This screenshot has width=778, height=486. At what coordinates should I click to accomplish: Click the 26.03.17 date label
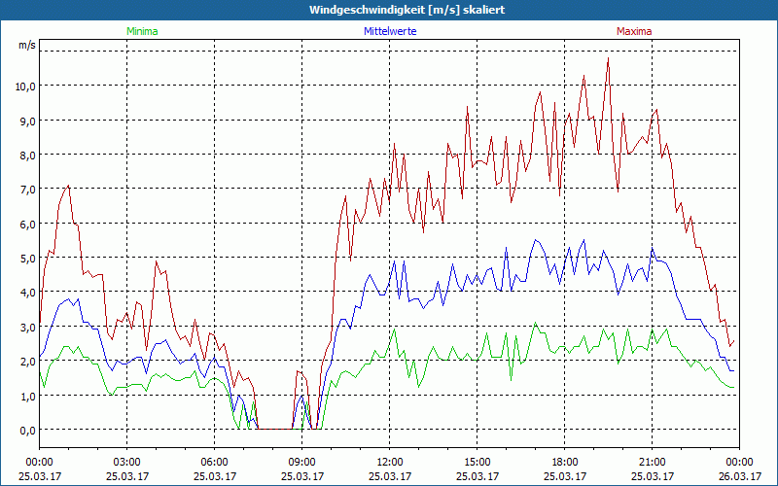739,476
